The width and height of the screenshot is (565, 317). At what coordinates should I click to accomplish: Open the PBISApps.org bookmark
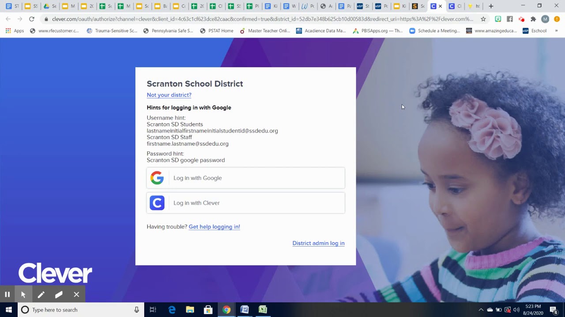[x=377, y=31]
